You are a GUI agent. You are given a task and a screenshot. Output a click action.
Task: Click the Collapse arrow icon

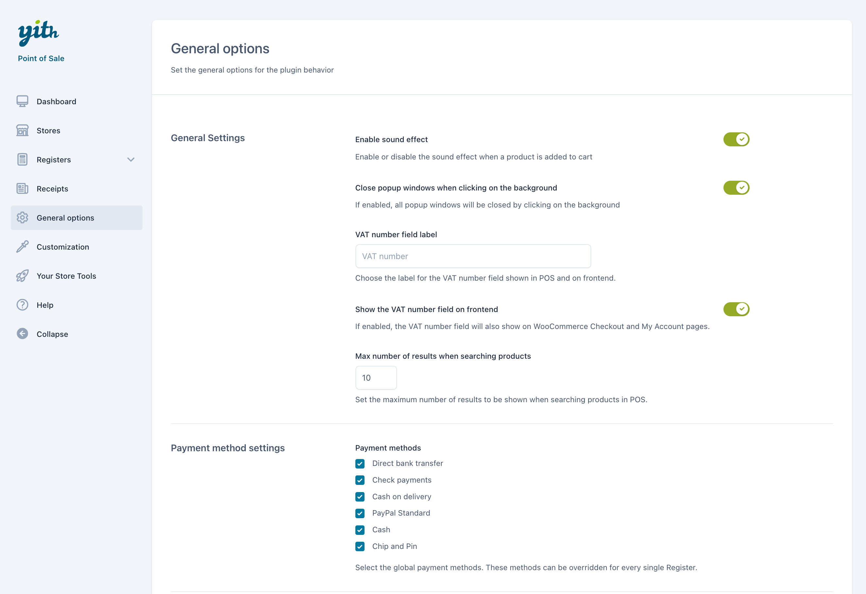[22, 334]
